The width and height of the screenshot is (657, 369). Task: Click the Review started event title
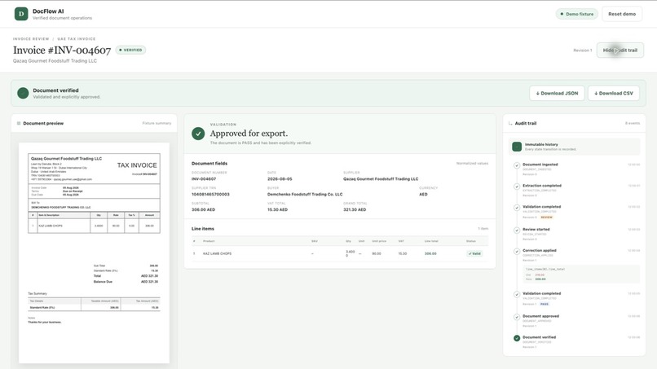[536, 230]
